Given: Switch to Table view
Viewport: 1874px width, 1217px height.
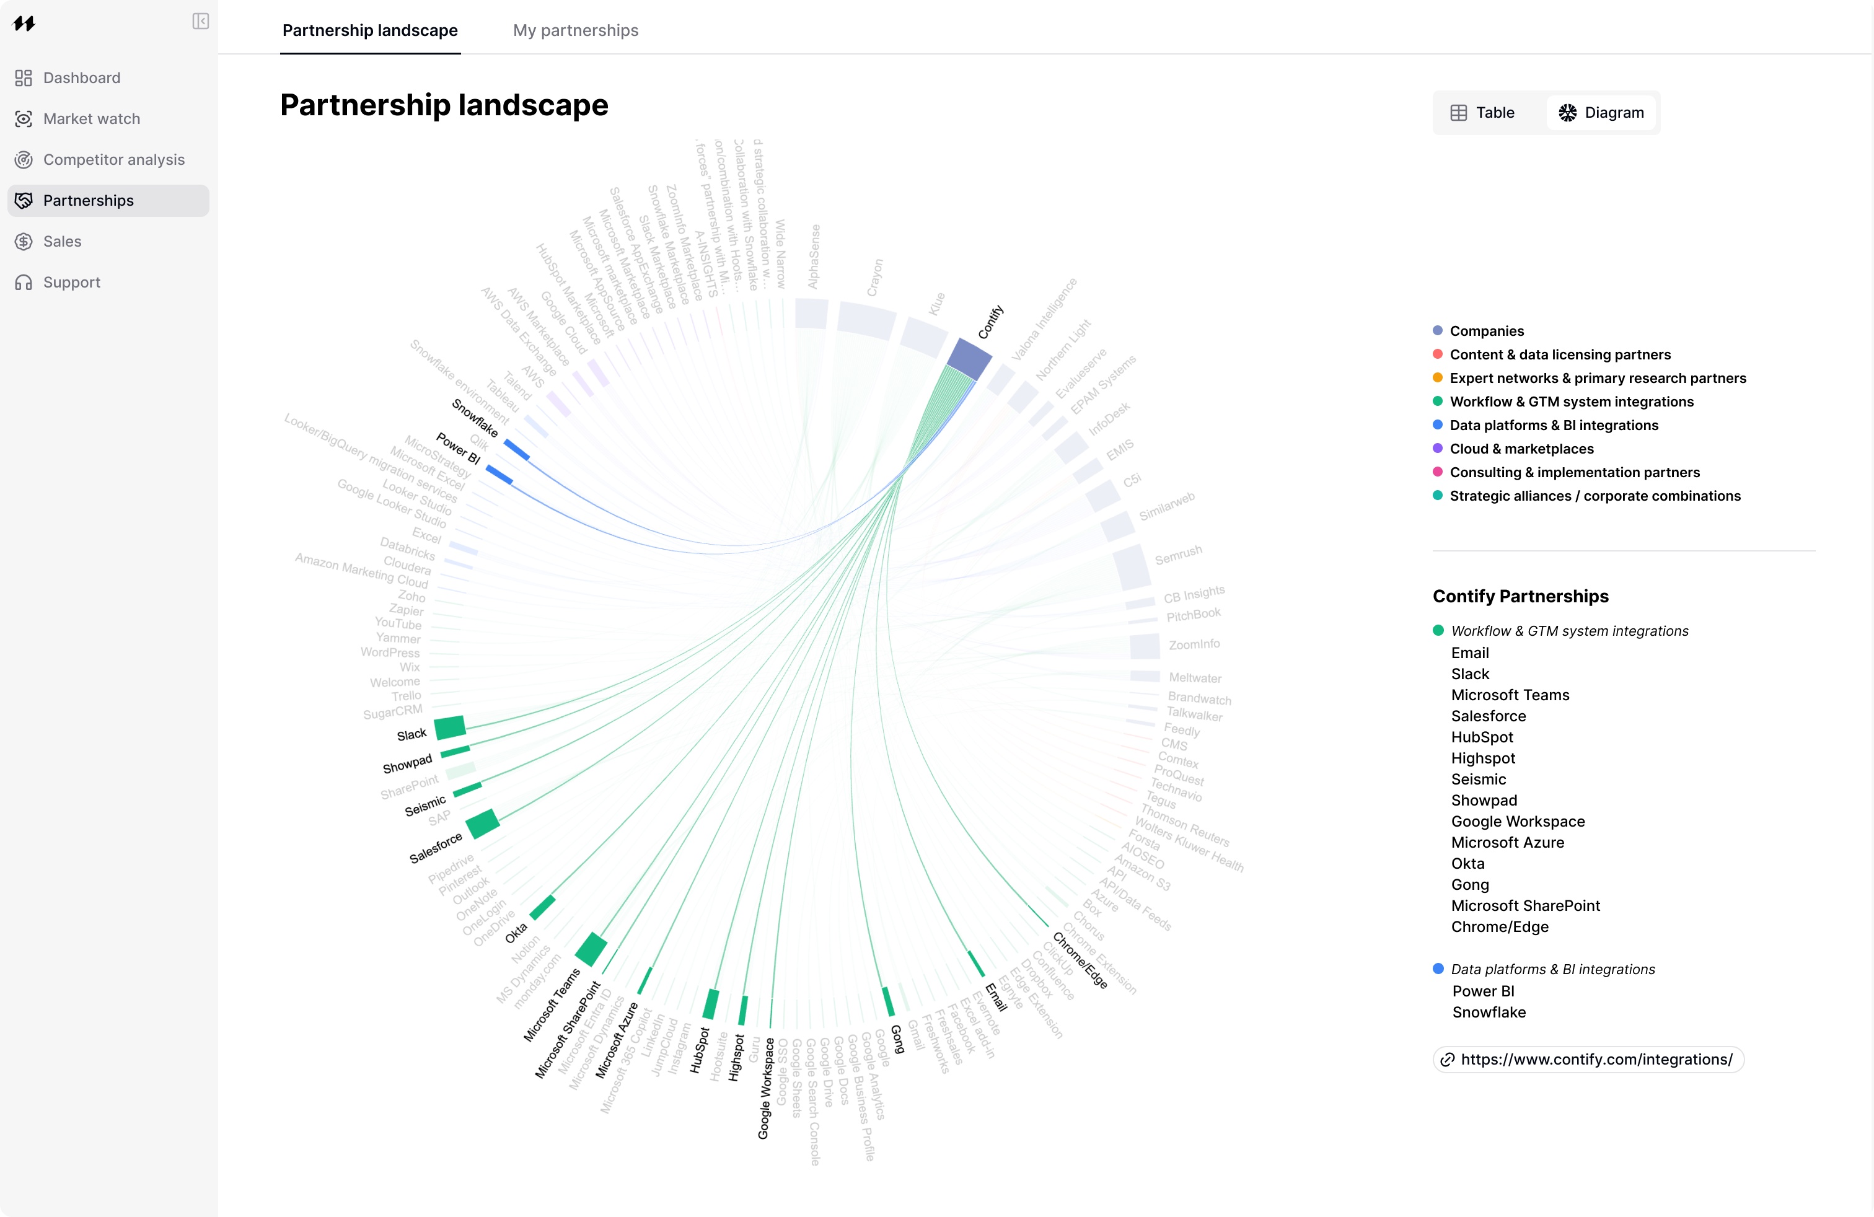Looking at the screenshot, I should [1483, 113].
